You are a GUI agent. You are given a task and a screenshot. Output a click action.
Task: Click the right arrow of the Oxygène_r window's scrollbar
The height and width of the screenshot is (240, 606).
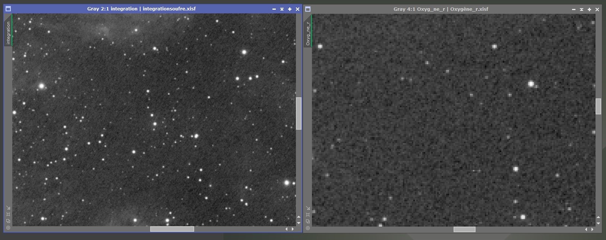tap(592, 229)
